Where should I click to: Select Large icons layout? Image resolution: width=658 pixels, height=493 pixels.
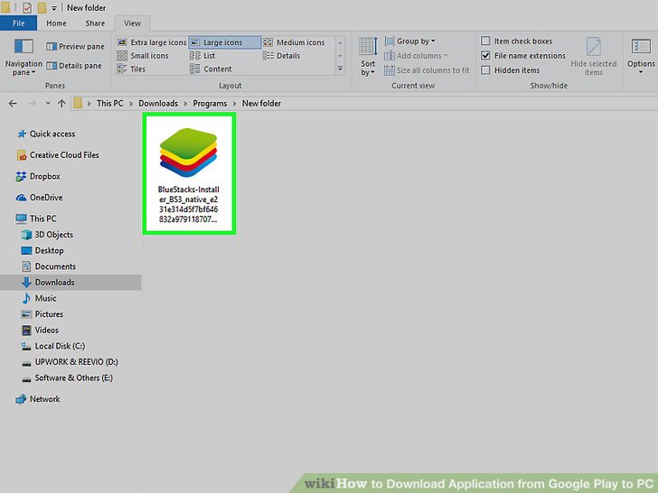coord(224,42)
